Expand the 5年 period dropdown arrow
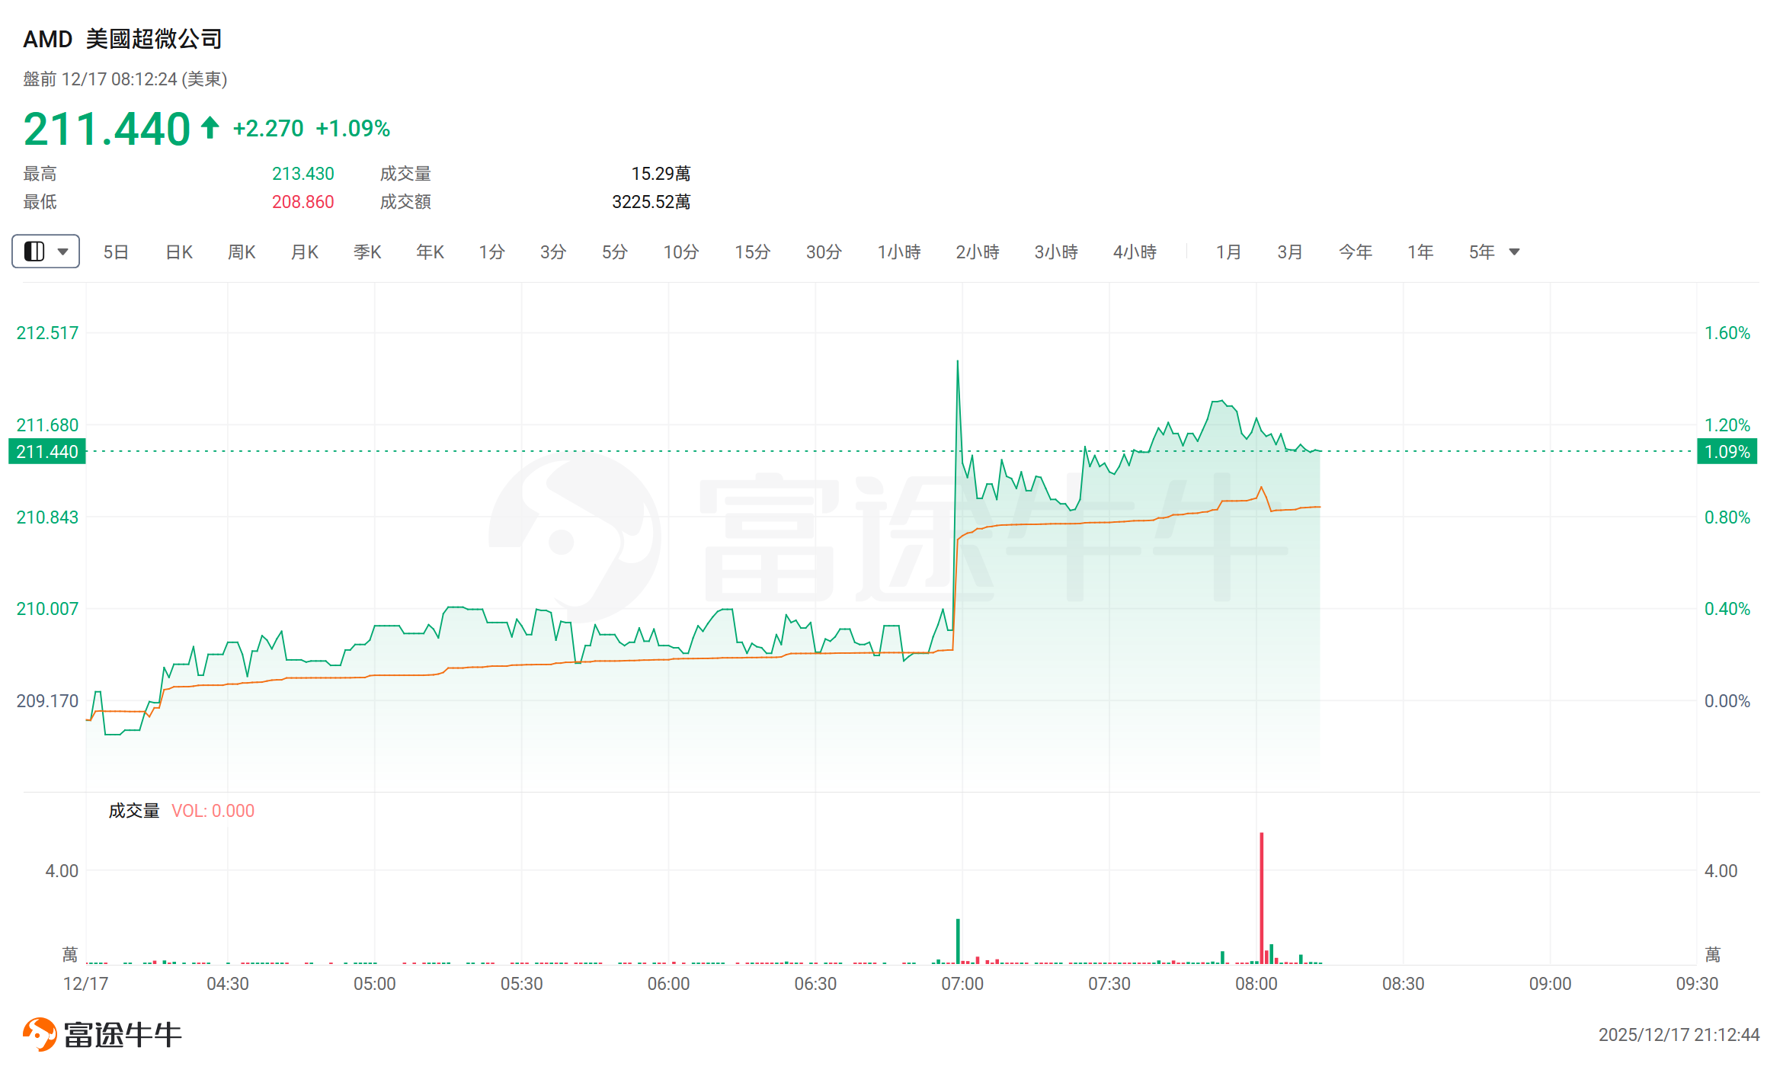Screen dimensions: 1783x1073 click(1515, 252)
